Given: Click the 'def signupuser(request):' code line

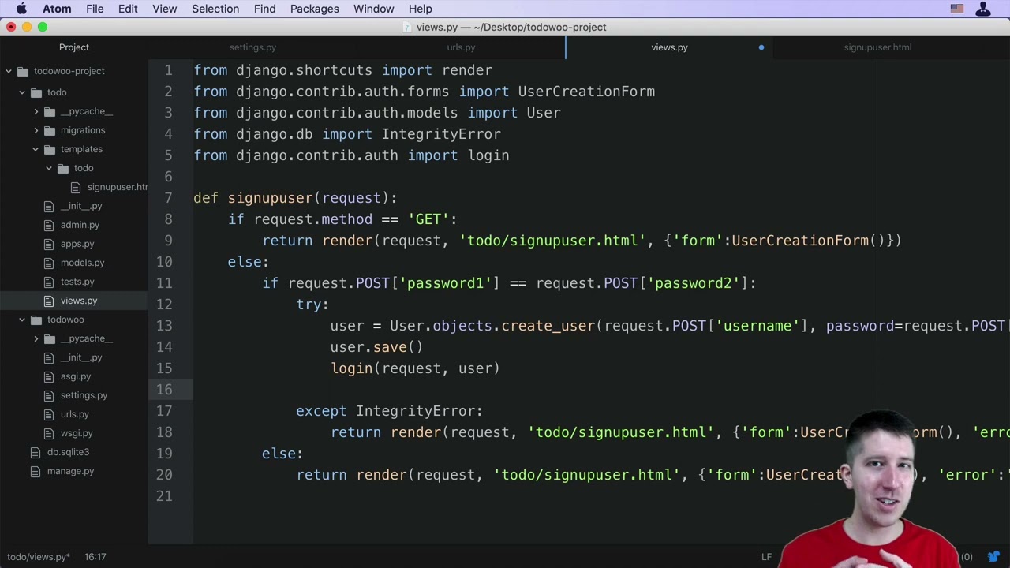Looking at the screenshot, I should tap(295, 198).
